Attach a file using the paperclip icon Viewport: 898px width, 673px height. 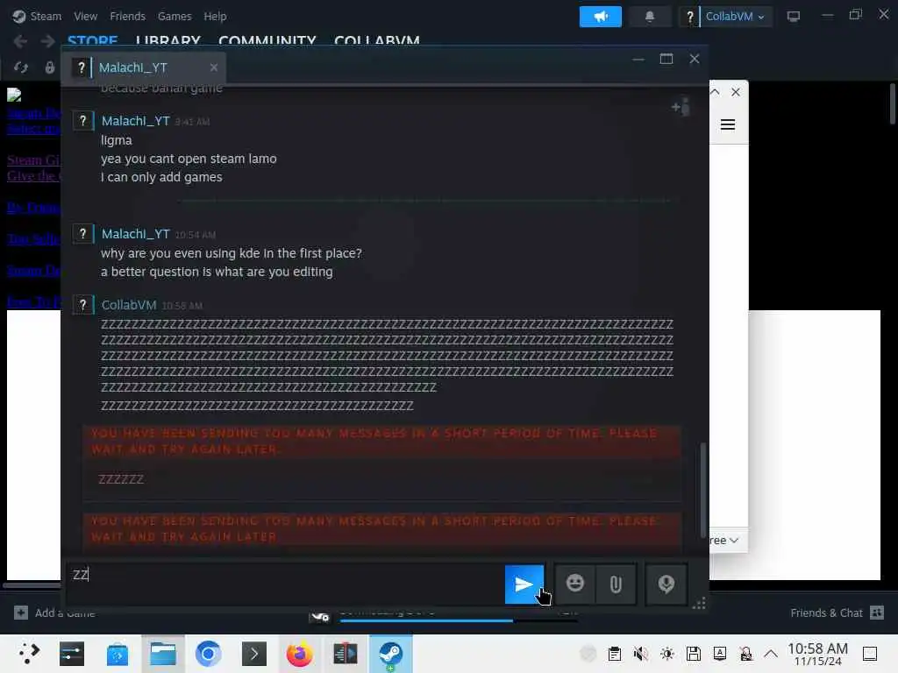[x=616, y=584]
